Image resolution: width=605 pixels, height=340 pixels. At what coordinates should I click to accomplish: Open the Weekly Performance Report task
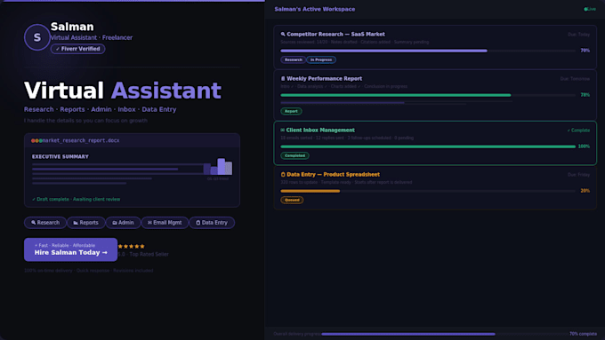click(435, 95)
